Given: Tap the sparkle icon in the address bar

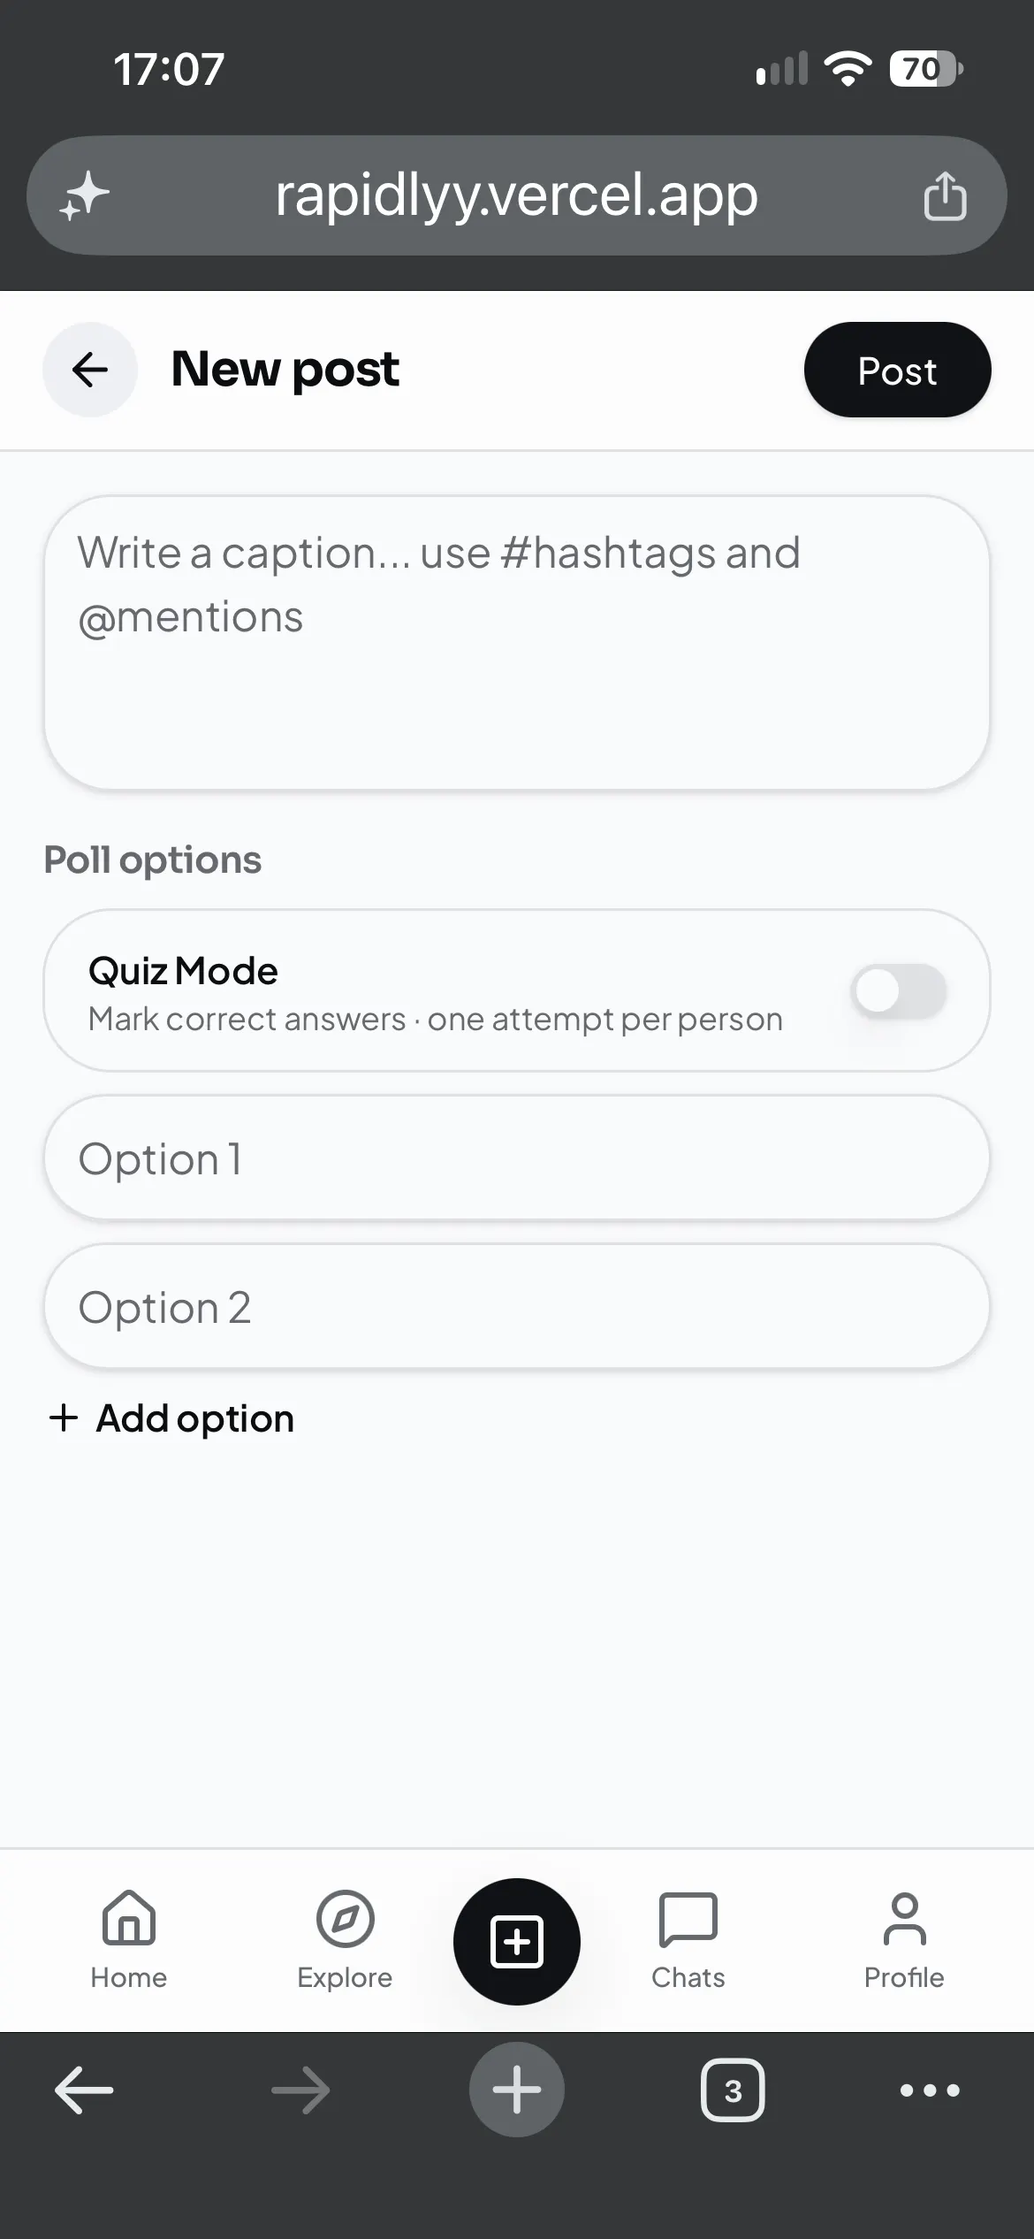Looking at the screenshot, I should point(85,196).
